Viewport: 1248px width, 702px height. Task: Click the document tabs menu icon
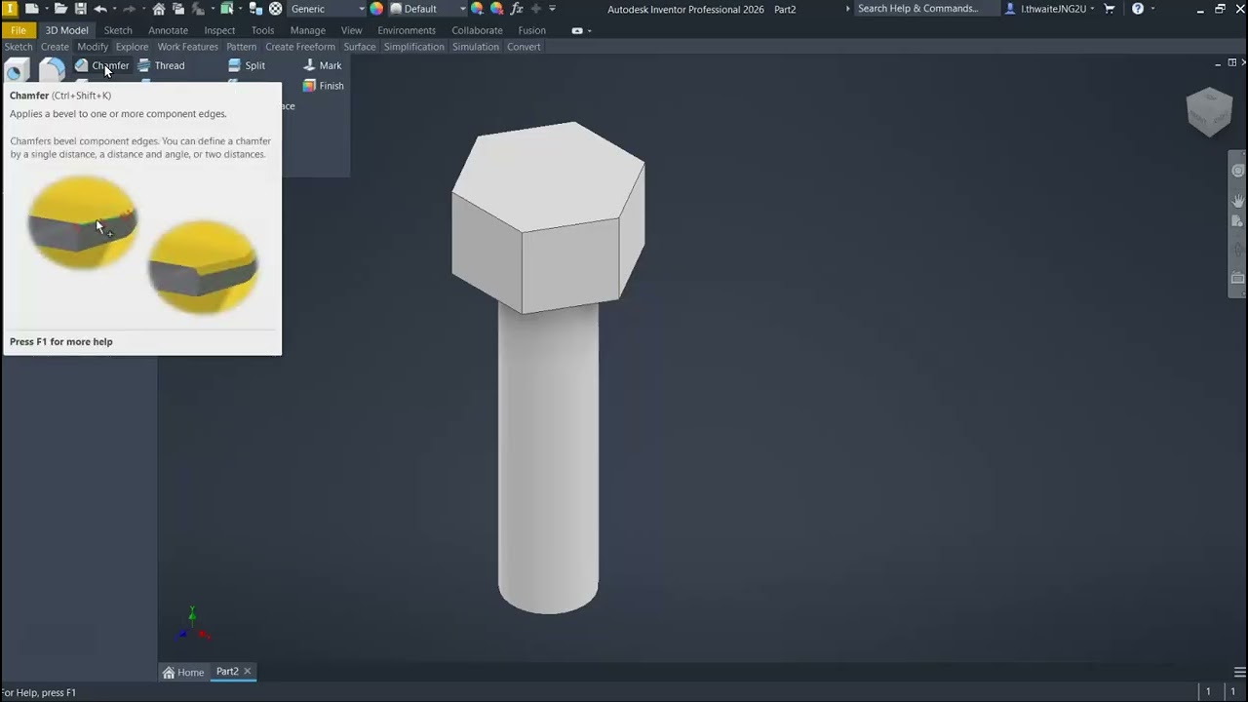coord(1239,672)
